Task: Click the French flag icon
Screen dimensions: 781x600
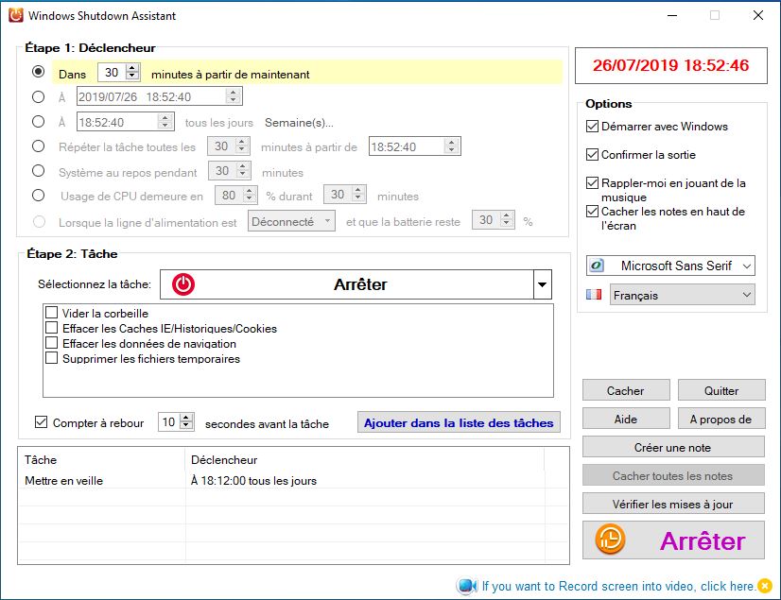Action: pyautogui.click(x=594, y=295)
